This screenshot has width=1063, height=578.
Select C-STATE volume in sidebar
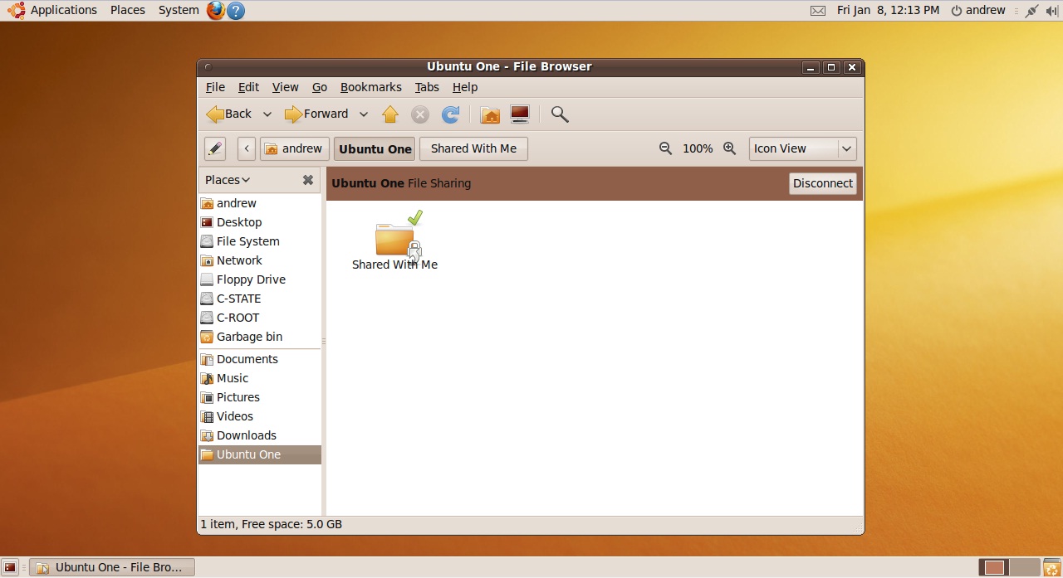coord(259,299)
